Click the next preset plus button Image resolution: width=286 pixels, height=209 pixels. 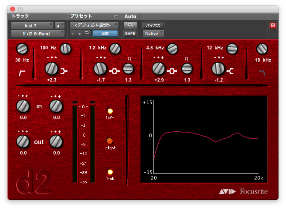[80, 34]
